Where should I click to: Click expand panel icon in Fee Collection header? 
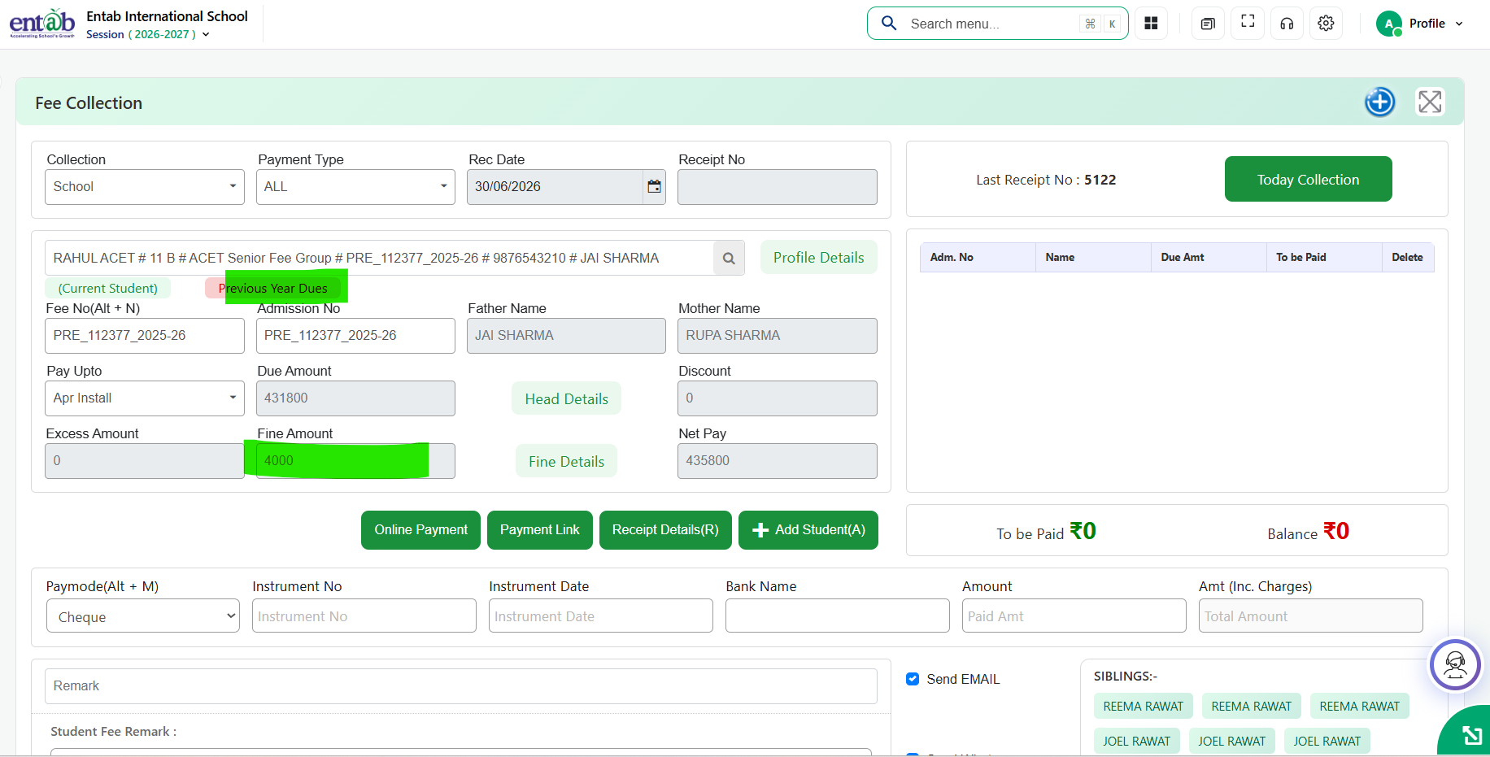[1430, 102]
